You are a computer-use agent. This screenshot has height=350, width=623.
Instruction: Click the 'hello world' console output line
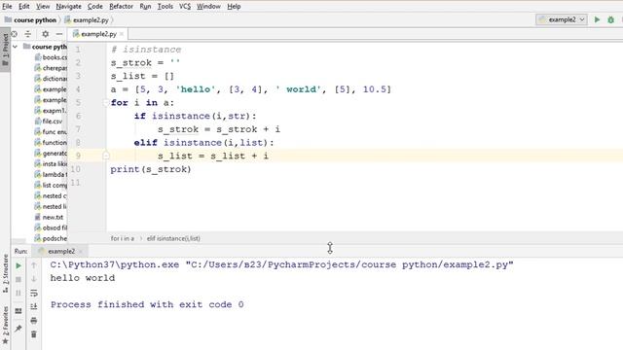click(83, 278)
